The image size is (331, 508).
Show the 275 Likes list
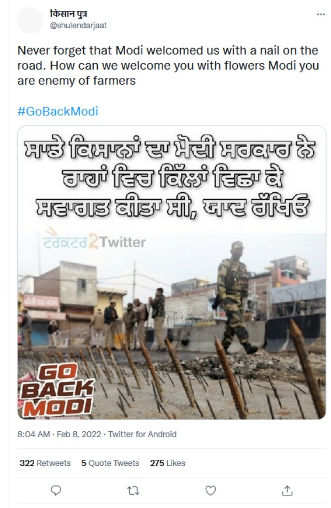[168, 463]
